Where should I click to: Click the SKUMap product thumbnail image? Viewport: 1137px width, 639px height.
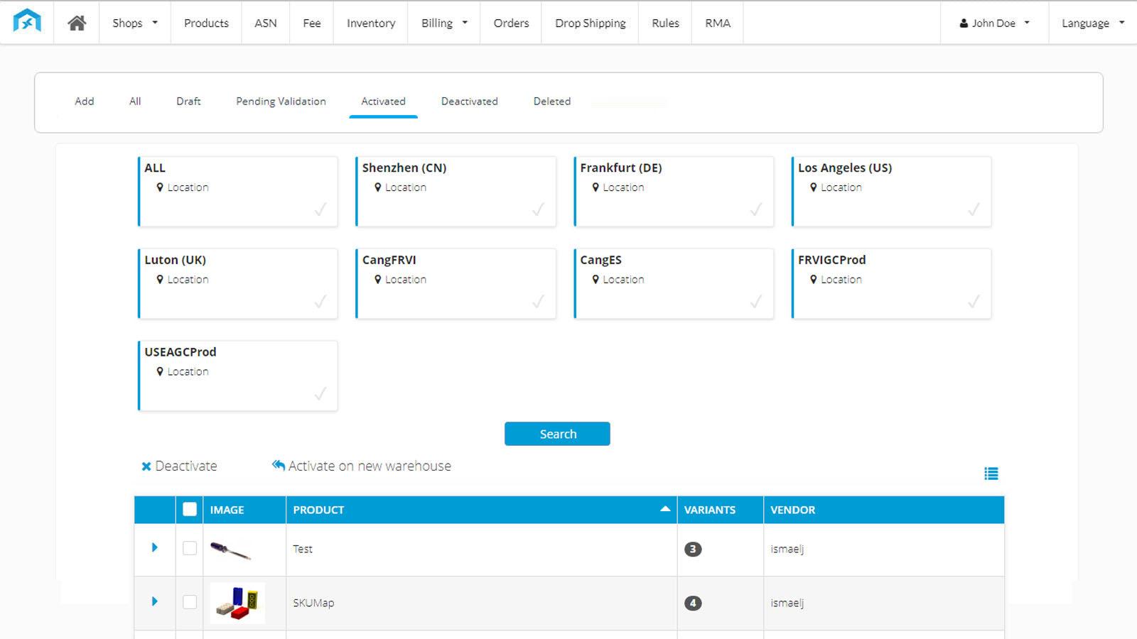coord(237,603)
